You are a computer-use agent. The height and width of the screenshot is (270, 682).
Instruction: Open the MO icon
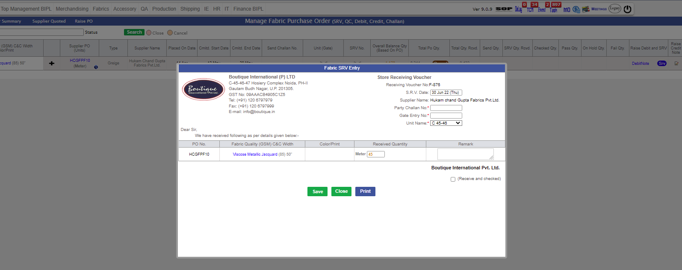pyautogui.click(x=567, y=9)
